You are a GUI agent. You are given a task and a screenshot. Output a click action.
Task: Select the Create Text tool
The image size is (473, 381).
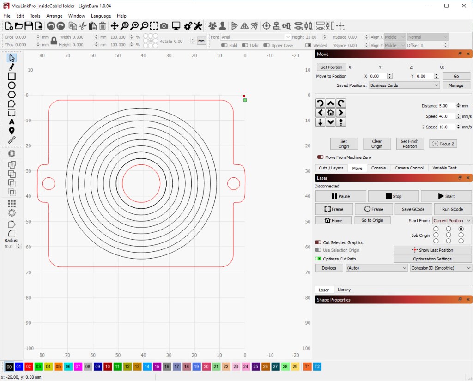point(12,122)
